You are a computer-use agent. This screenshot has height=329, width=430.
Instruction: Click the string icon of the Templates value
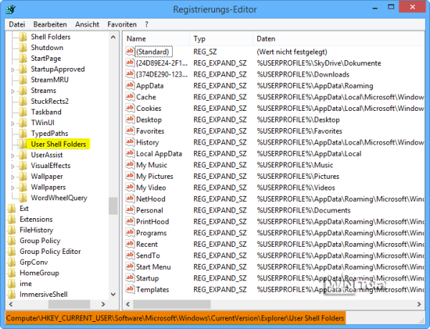(x=130, y=289)
